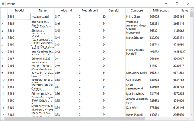The width and height of the screenshot is (194, 121).
Task: Select AlbumId cell 346
Action: click(x=66, y=24)
